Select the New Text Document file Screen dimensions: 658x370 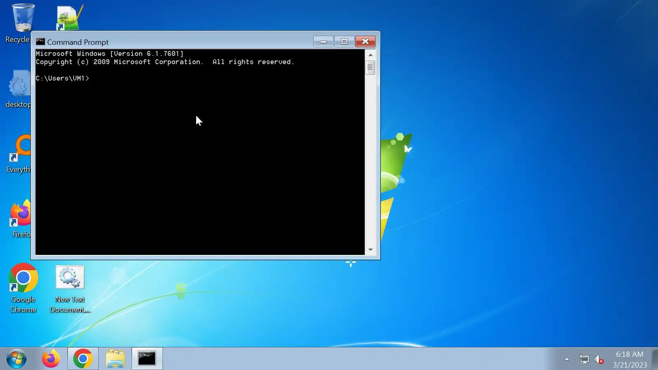[70, 289]
